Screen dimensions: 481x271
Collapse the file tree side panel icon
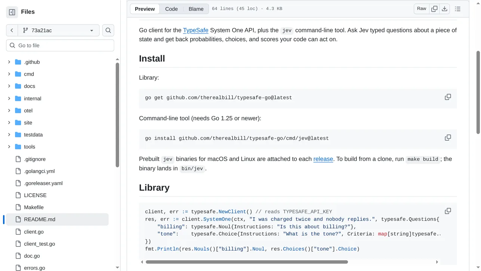pos(12,12)
